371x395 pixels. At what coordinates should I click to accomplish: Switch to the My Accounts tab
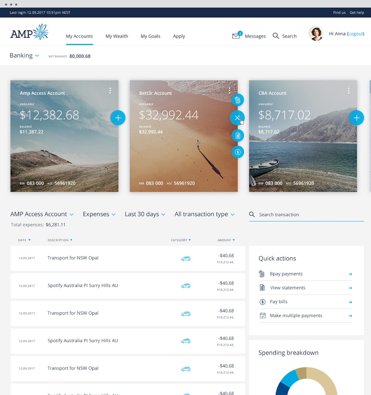point(79,36)
